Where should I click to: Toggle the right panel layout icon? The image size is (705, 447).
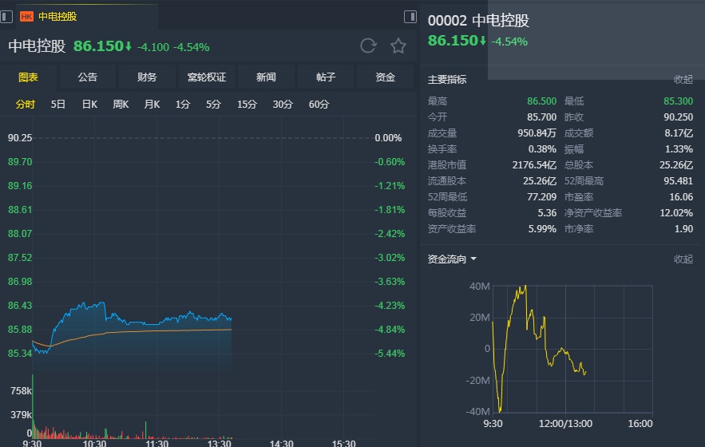410,17
